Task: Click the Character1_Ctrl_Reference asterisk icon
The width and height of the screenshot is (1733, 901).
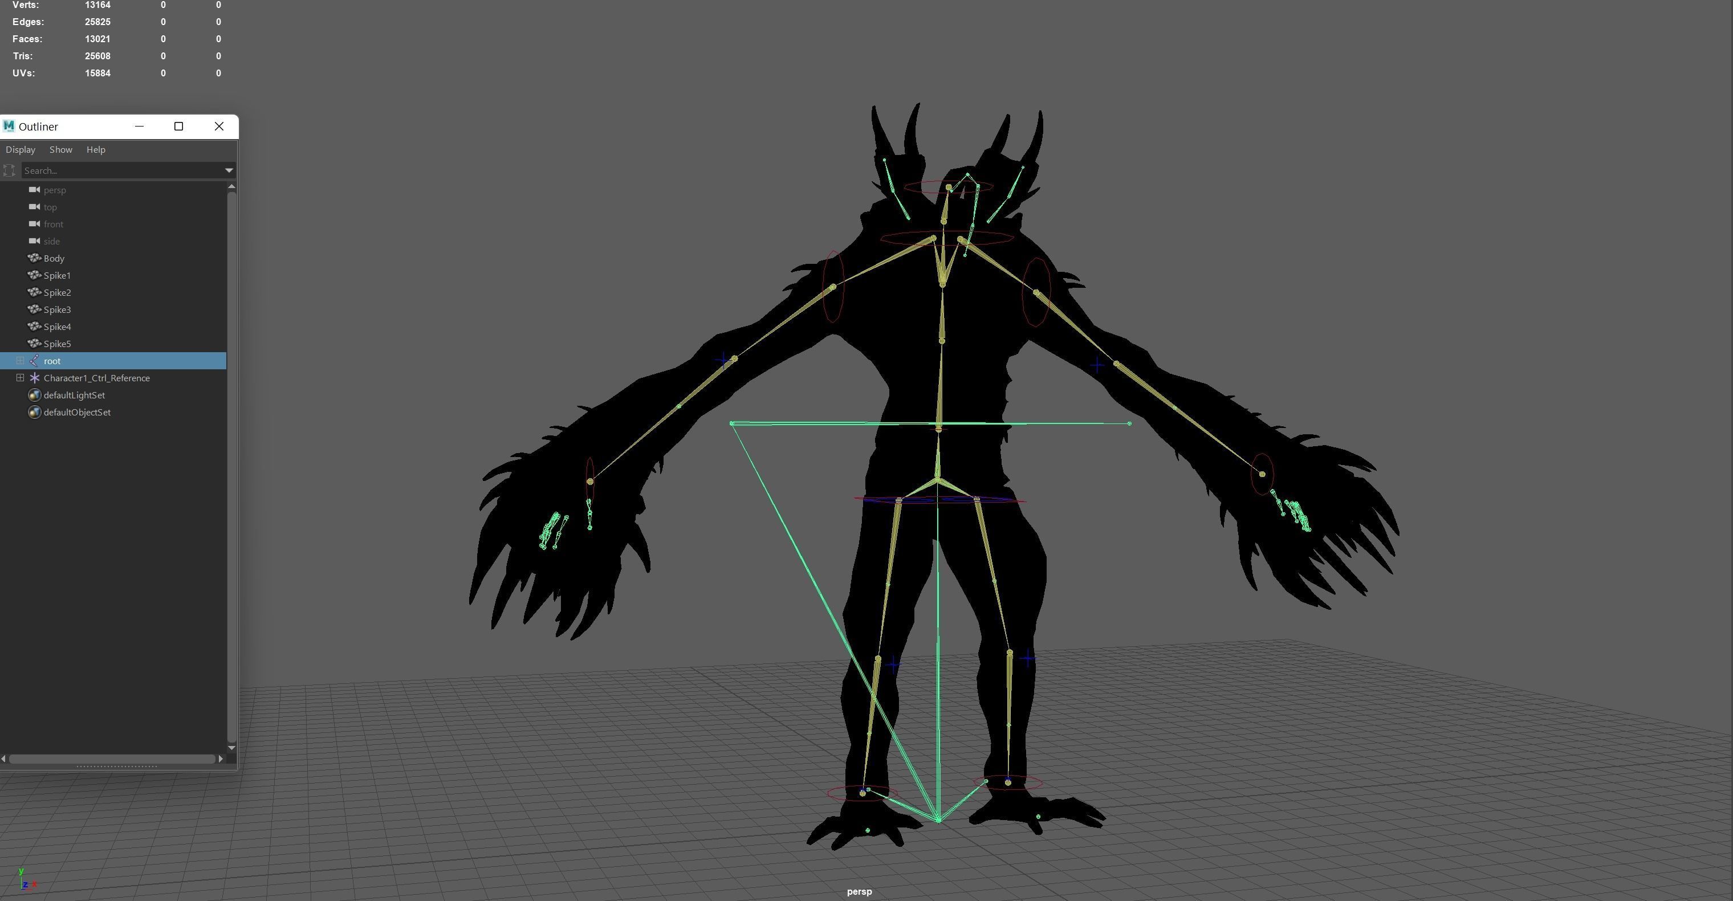Action: point(34,378)
